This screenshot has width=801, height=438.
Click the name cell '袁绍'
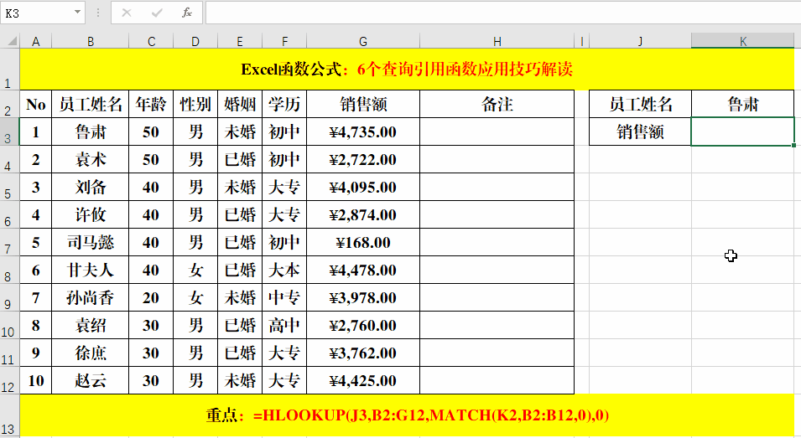pos(91,325)
